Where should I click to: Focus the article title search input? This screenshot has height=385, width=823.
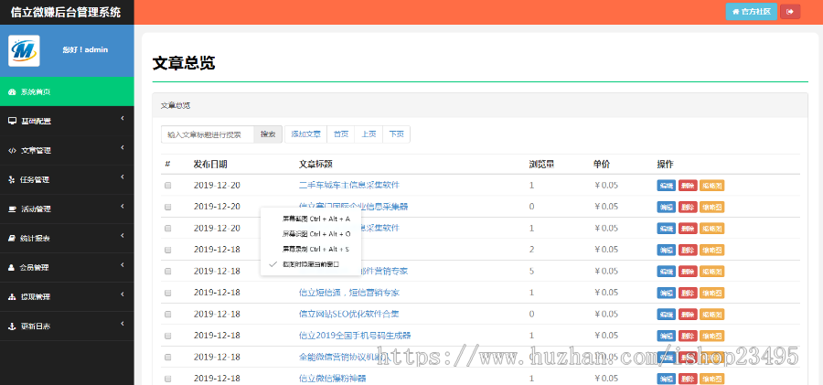coord(208,134)
